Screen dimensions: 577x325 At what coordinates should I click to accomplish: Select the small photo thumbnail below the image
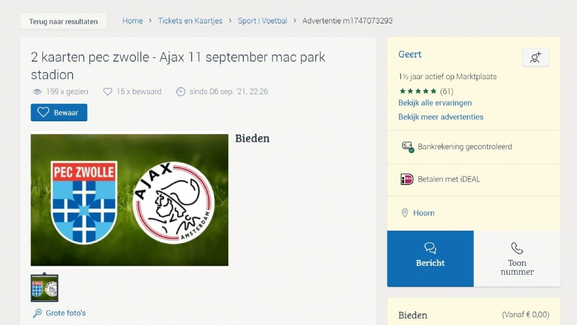[45, 288]
